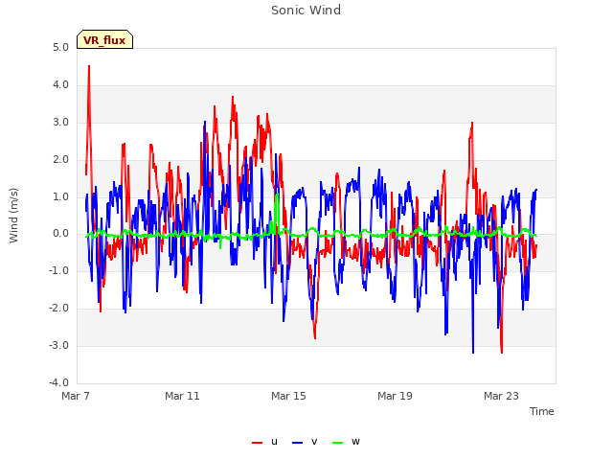
Task: Click the VR_flux label box
Action: click(104, 39)
